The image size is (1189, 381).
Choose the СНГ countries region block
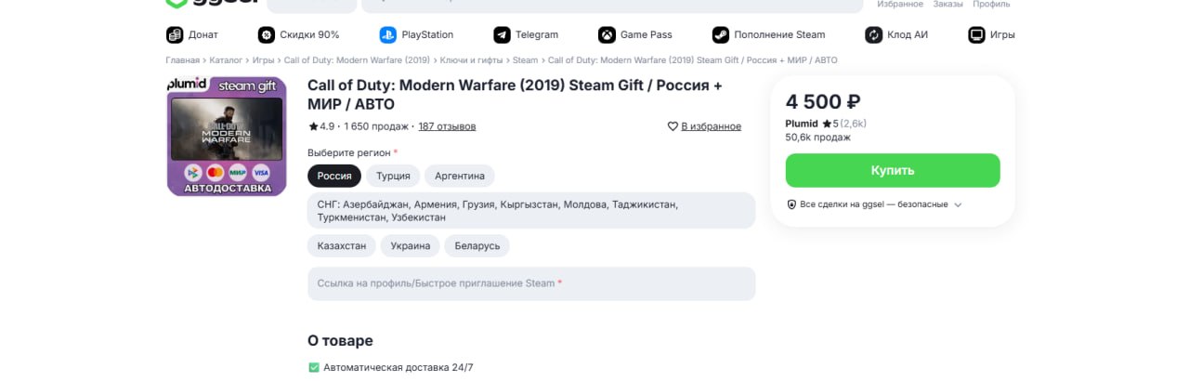click(x=531, y=210)
